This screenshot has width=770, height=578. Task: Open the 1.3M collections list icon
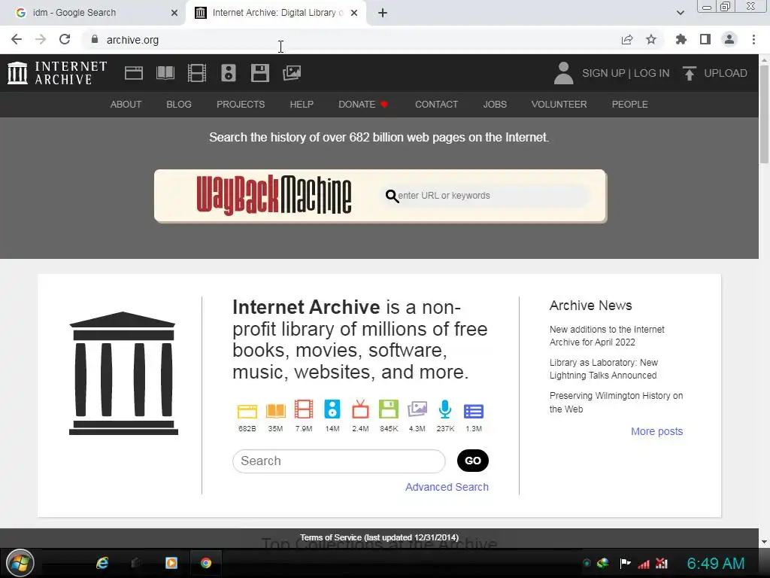pyautogui.click(x=474, y=411)
